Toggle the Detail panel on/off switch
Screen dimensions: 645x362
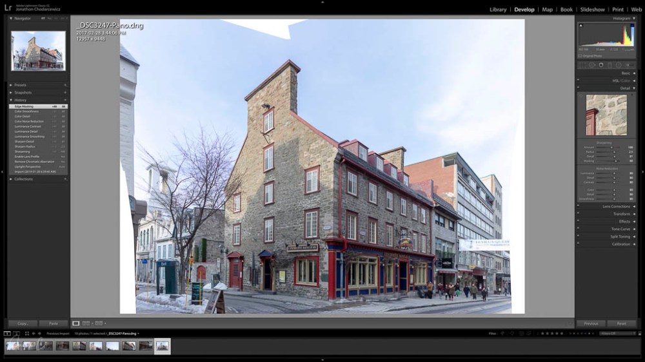coord(578,88)
